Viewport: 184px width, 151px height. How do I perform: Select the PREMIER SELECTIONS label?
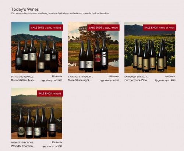point(22,143)
